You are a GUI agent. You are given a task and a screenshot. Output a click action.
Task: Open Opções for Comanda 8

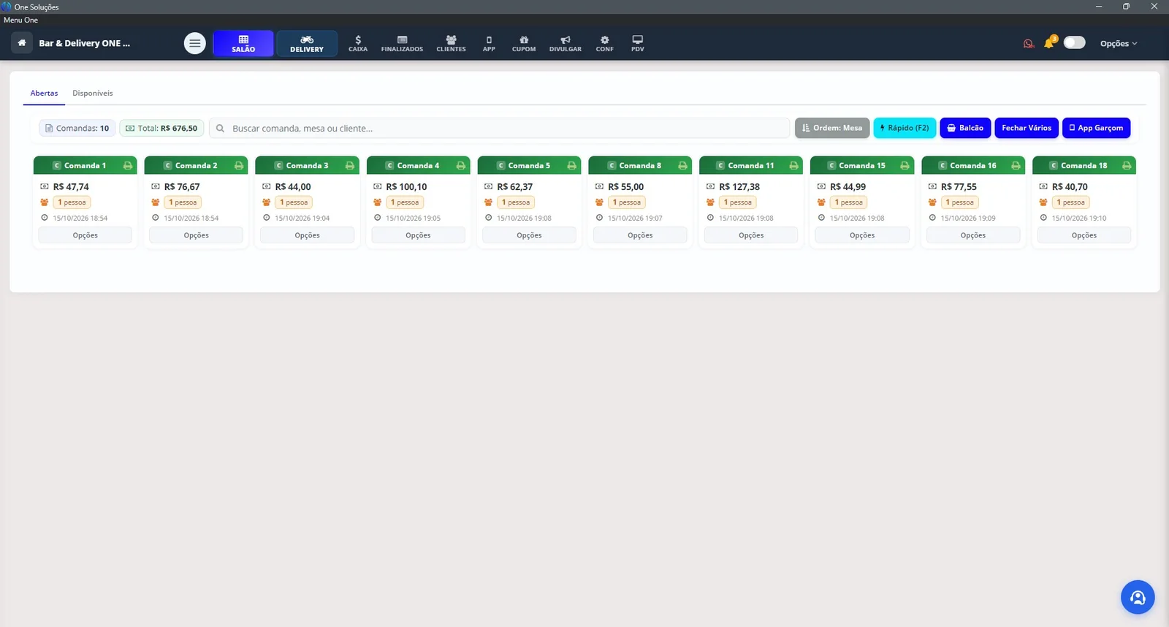[x=640, y=235]
